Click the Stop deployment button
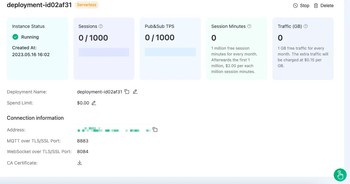The width and height of the screenshot is (350, 184). 301,6
